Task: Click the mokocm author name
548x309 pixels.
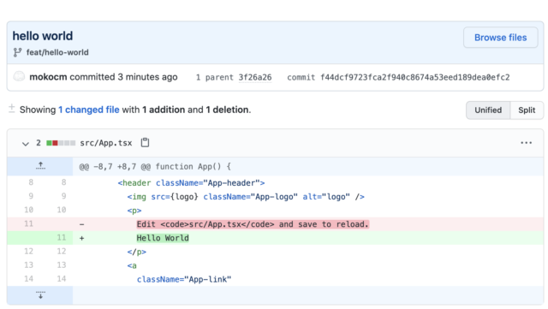Action: click(48, 77)
